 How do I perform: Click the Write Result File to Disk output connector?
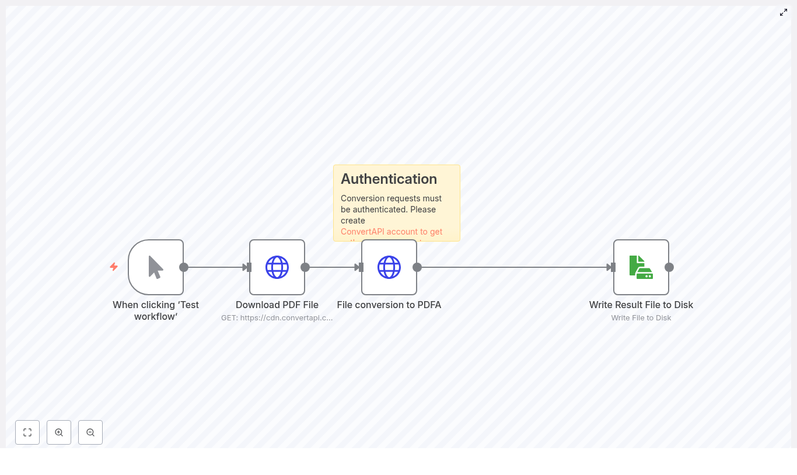pos(669,267)
